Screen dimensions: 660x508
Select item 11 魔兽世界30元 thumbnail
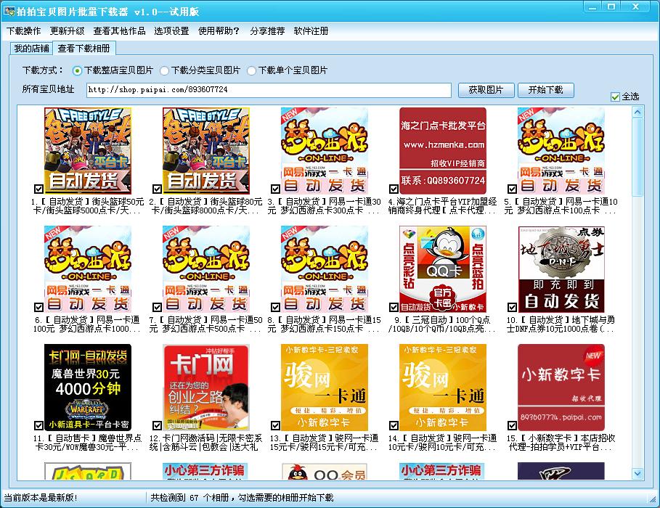tap(88, 388)
